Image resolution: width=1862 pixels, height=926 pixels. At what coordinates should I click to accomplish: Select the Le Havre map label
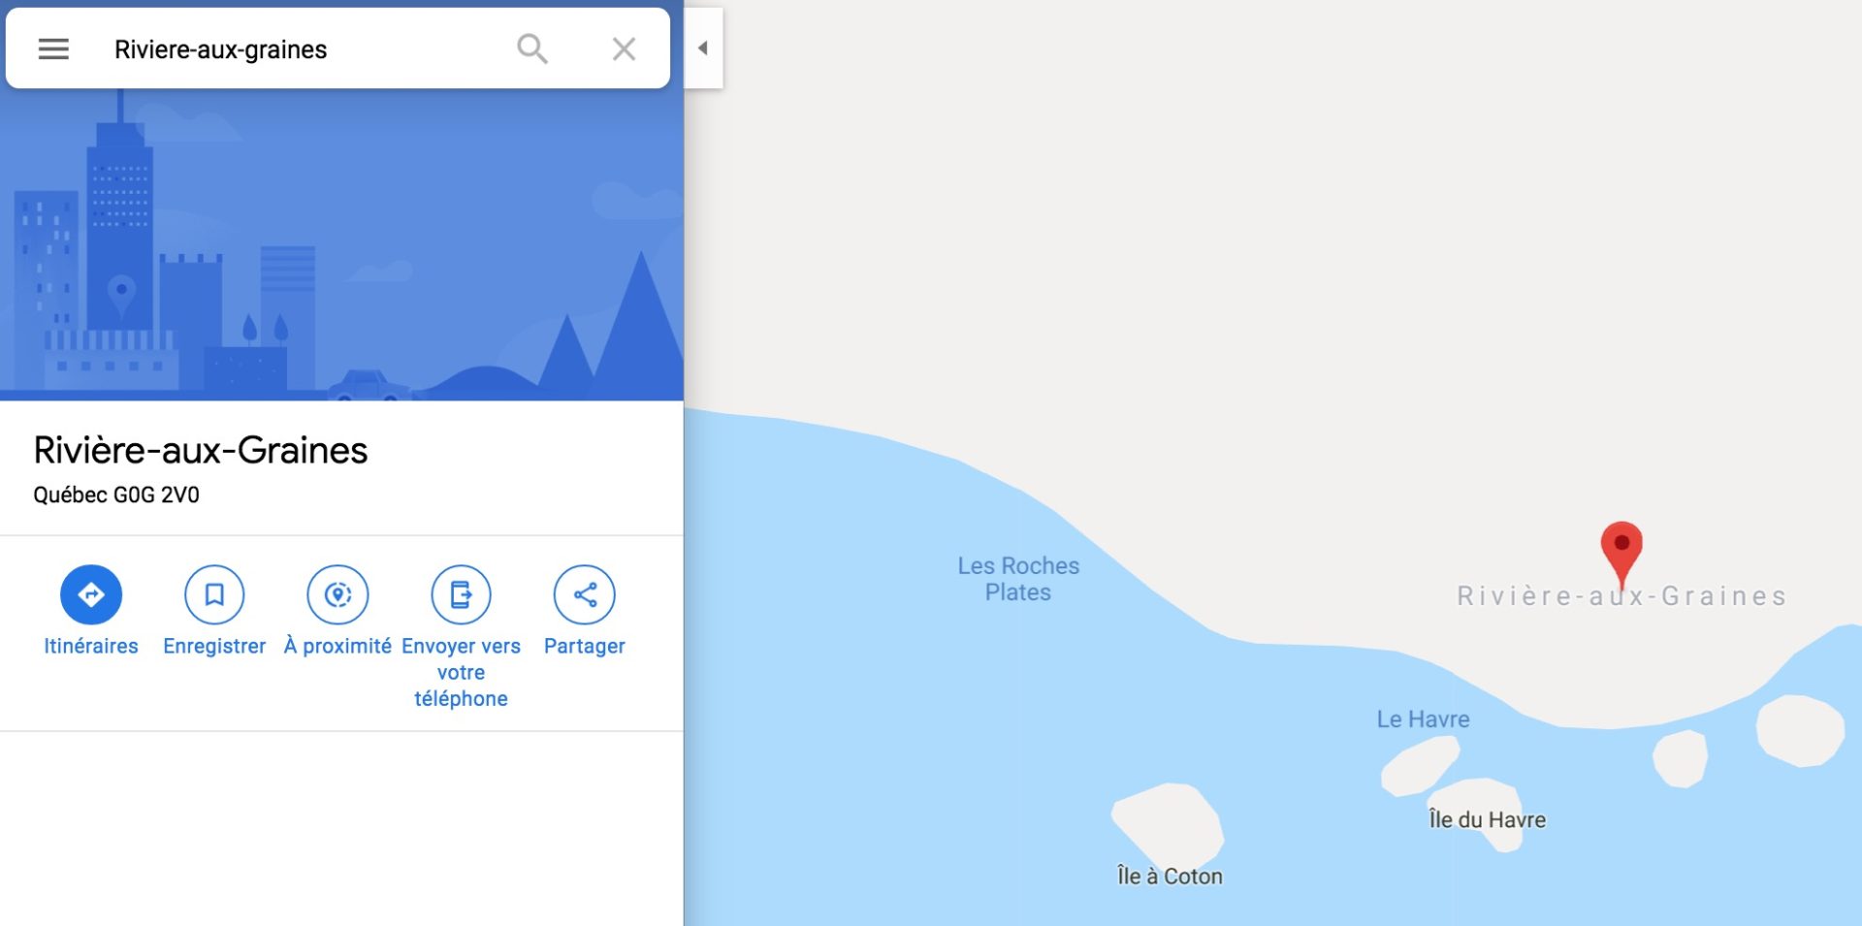(x=1423, y=718)
